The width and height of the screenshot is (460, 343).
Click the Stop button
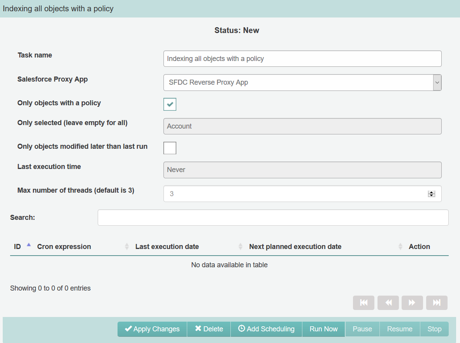tap(434, 329)
